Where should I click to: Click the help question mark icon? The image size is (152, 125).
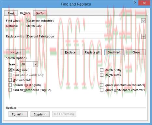(x=135, y=3)
